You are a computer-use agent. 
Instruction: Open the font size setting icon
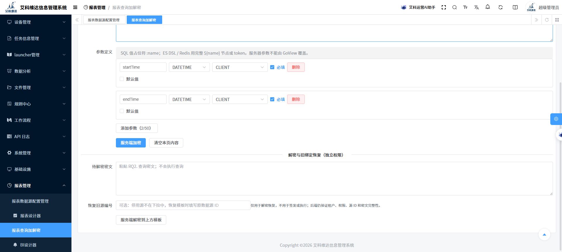pyautogui.click(x=465, y=7)
